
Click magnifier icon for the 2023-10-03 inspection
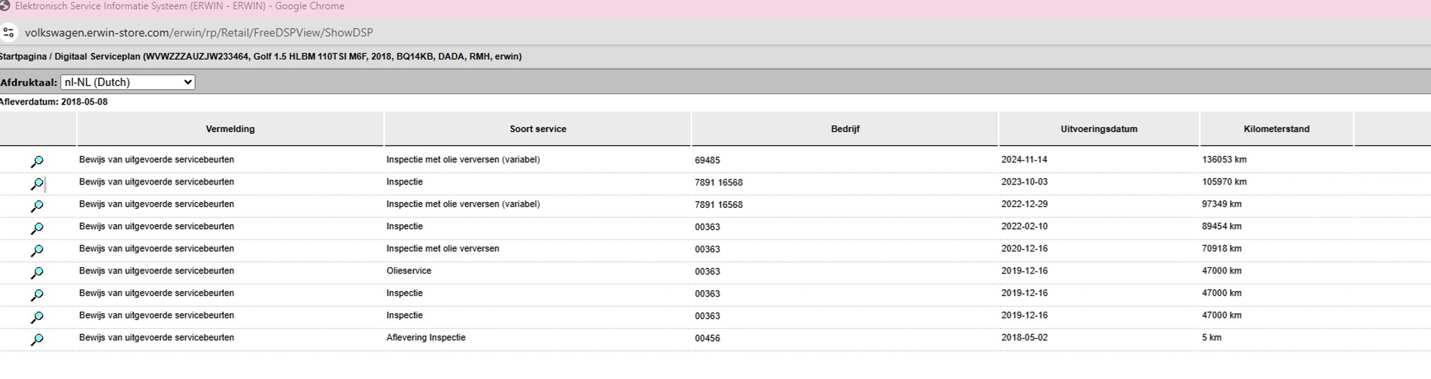pyautogui.click(x=36, y=183)
